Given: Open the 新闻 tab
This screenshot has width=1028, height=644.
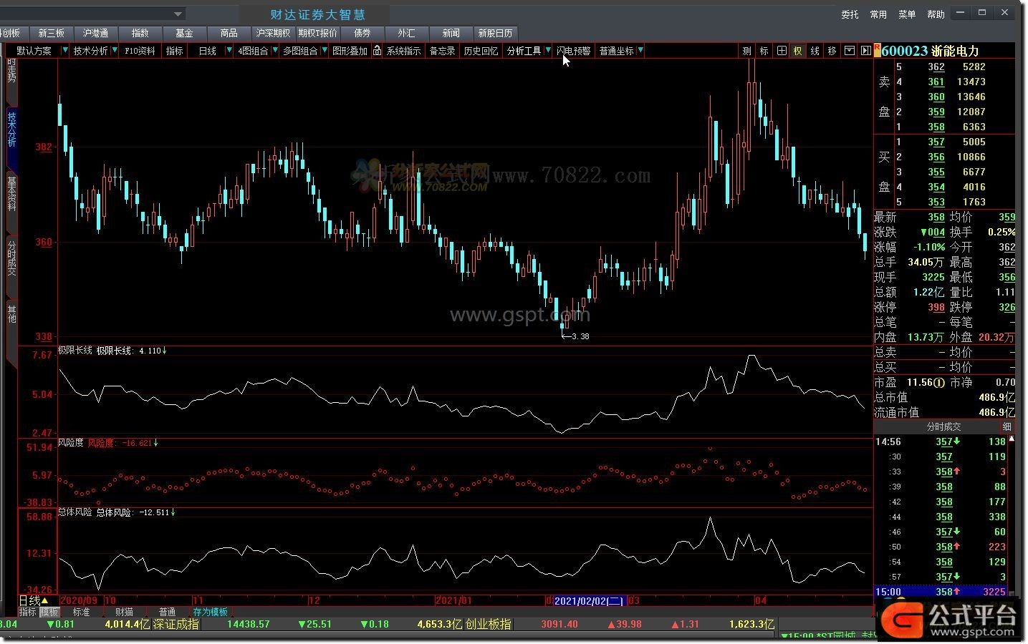Looking at the screenshot, I should [x=451, y=33].
